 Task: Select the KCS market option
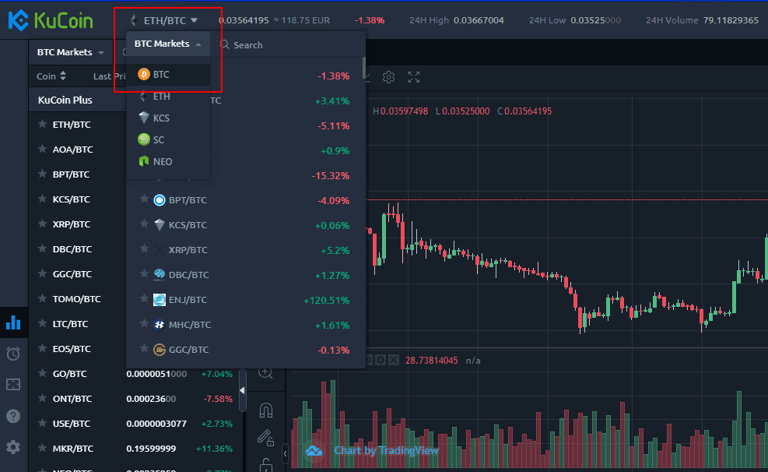(x=160, y=118)
